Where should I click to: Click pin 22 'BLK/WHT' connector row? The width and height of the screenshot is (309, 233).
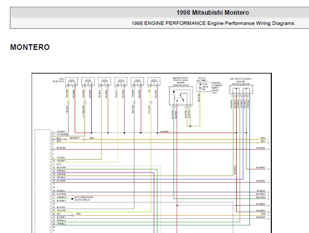59,201
